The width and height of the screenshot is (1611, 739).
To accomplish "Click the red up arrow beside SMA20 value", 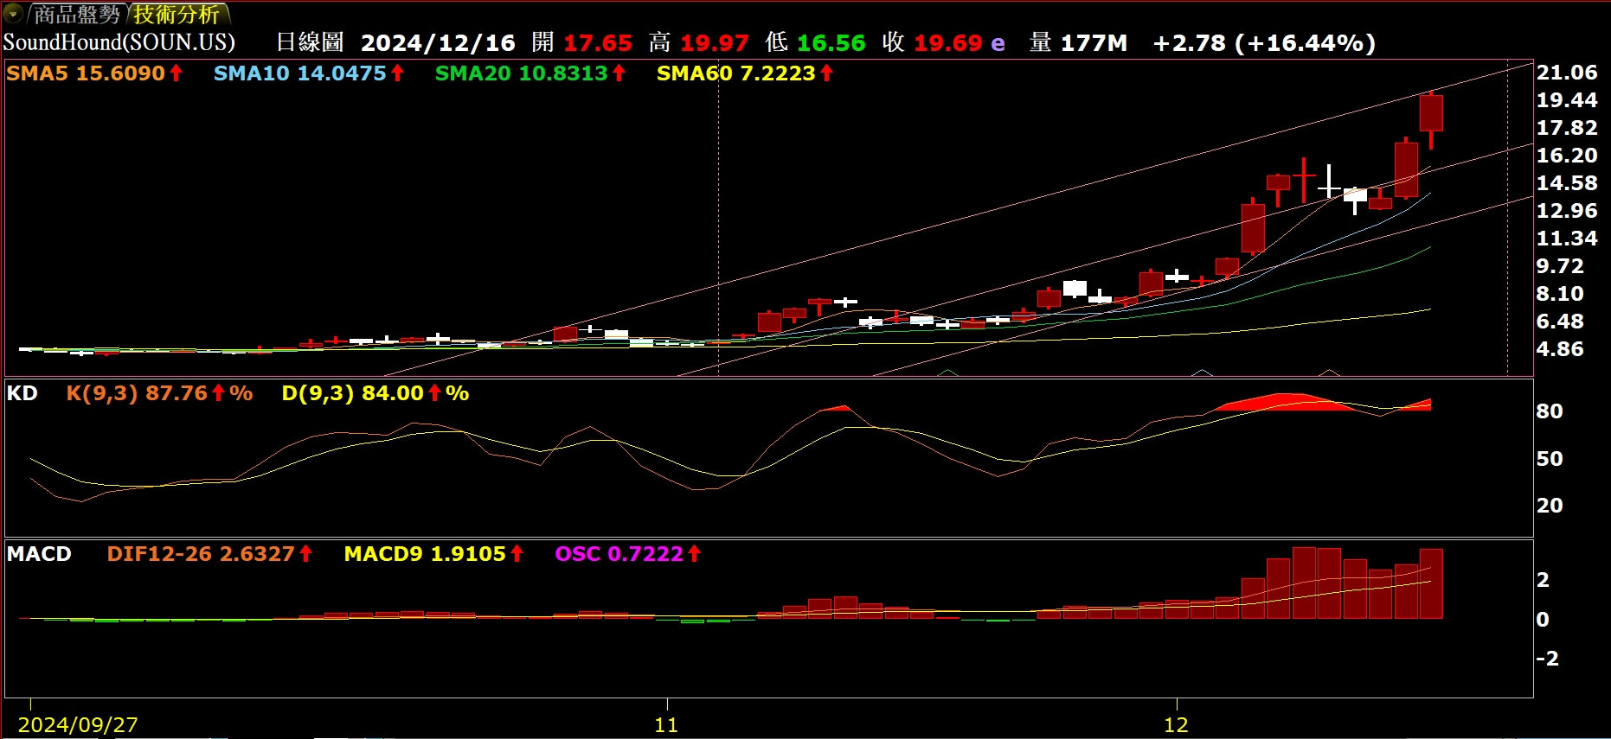I will pyautogui.click(x=619, y=73).
